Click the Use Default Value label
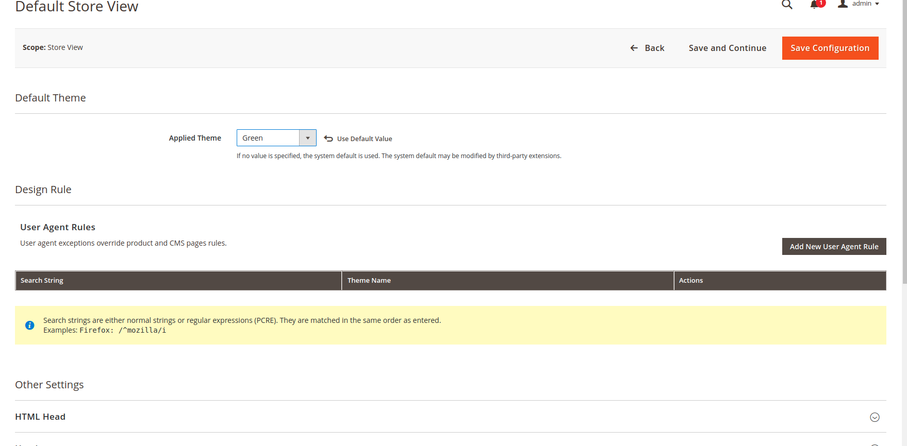This screenshot has height=446, width=907. click(x=365, y=139)
